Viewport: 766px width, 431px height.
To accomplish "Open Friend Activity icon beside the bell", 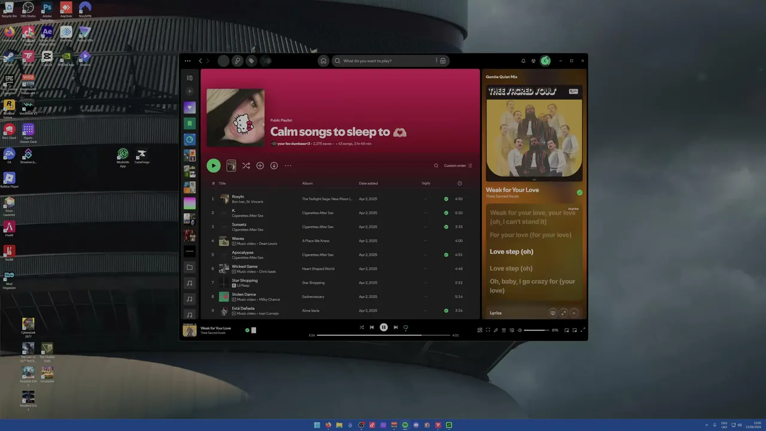I will point(533,60).
